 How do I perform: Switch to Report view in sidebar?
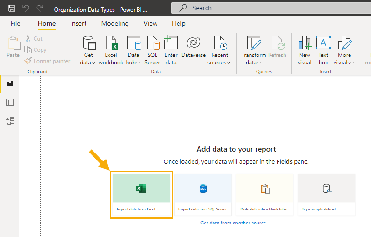coord(10,84)
